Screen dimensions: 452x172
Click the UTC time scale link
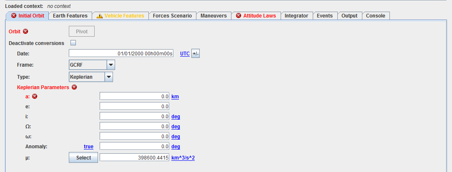coord(185,54)
